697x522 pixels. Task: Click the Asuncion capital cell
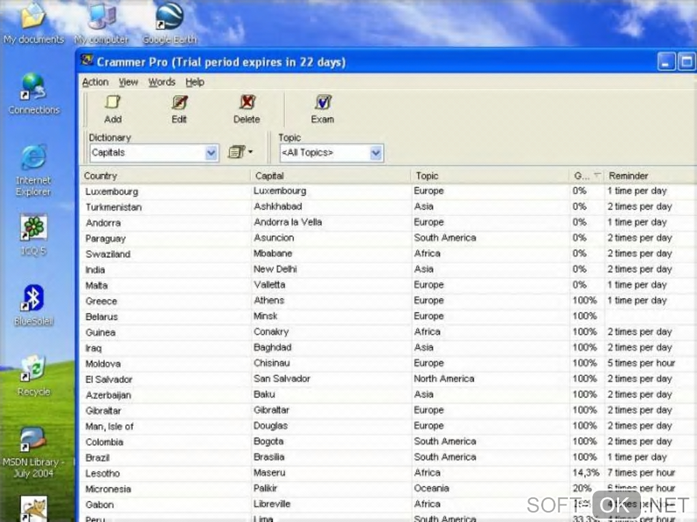[274, 237]
